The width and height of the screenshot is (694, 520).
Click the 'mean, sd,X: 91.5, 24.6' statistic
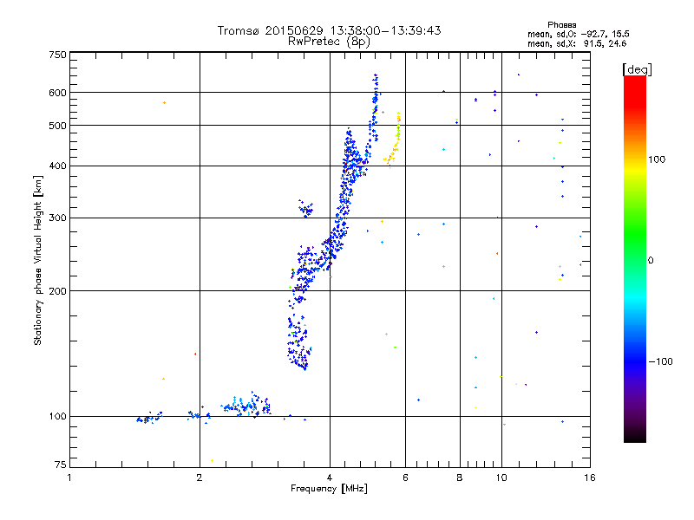[577, 43]
